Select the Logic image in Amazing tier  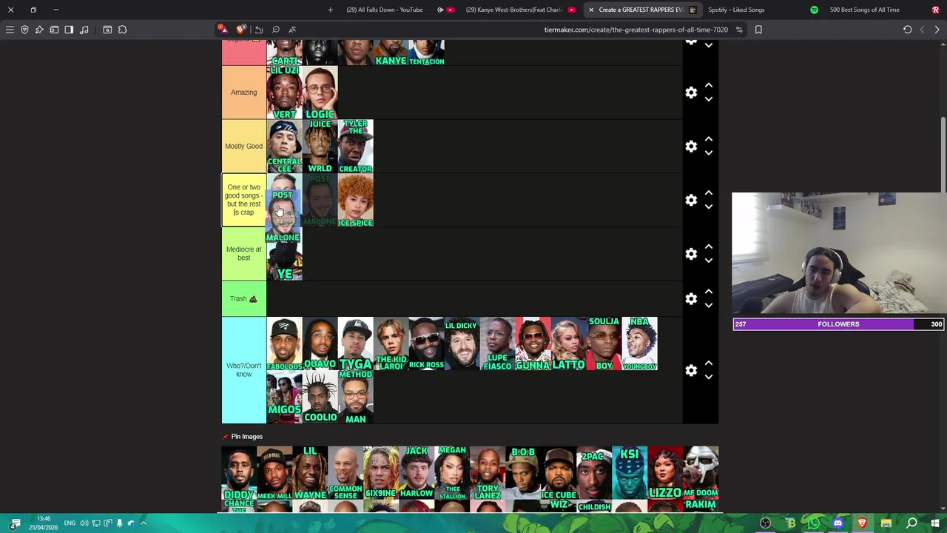pyautogui.click(x=320, y=93)
